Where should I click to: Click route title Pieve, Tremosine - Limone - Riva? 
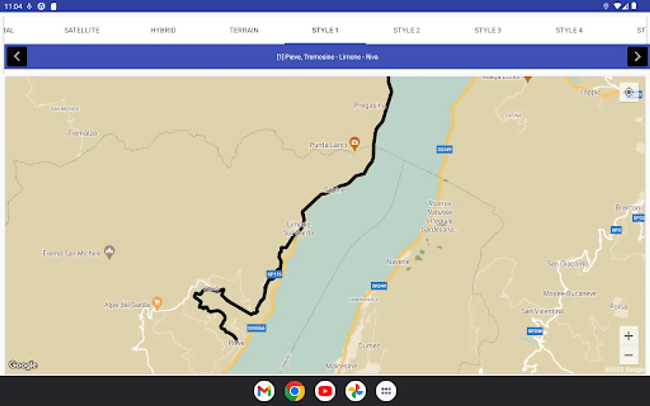coord(327,57)
